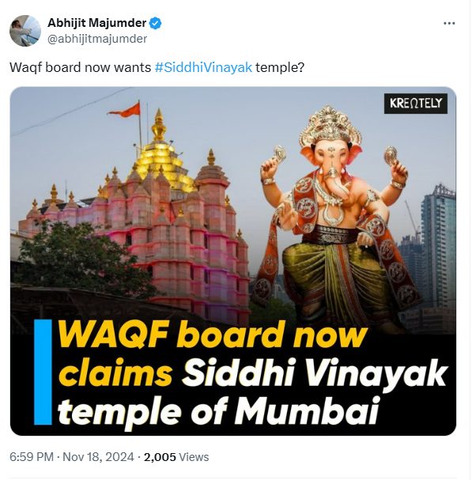Open the @abhijitmajumder handle link

(x=97, y=39)
